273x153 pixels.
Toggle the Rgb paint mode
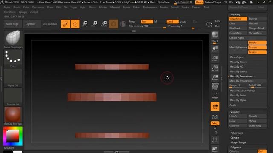click(147, 22)
